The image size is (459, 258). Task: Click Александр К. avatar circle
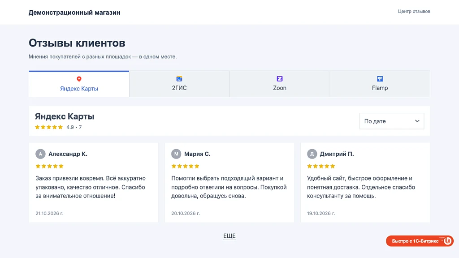coord(40,154)
